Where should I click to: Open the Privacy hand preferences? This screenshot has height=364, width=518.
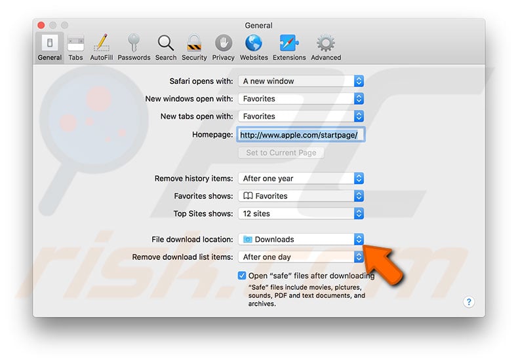[x=224, y=48]
